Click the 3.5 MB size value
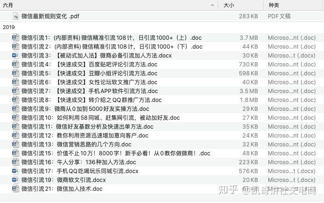 (x=249, y=91)
